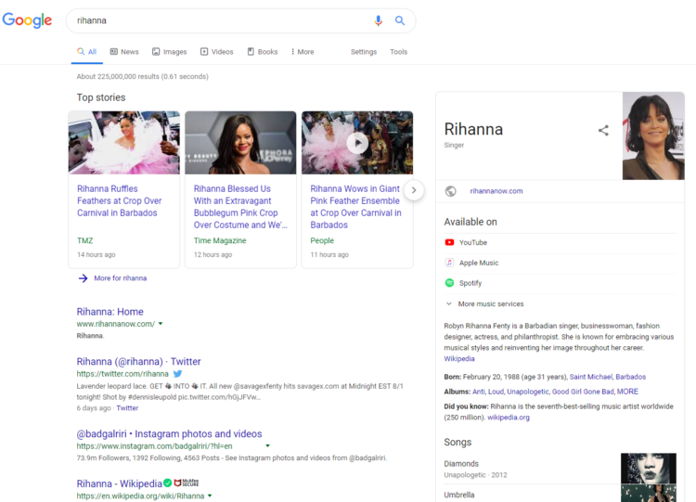Click Apple Music text in Available on list
This screenshot has height=502, width=696.
coord(479,263)
